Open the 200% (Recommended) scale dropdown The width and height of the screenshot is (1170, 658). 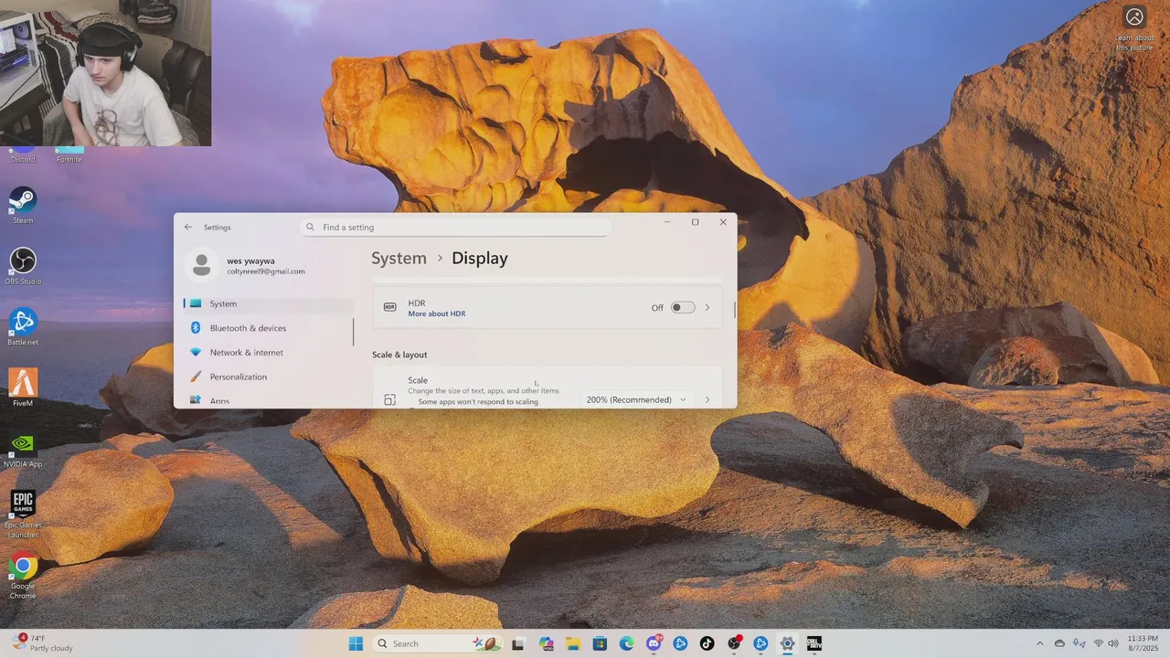click(636, 400)
